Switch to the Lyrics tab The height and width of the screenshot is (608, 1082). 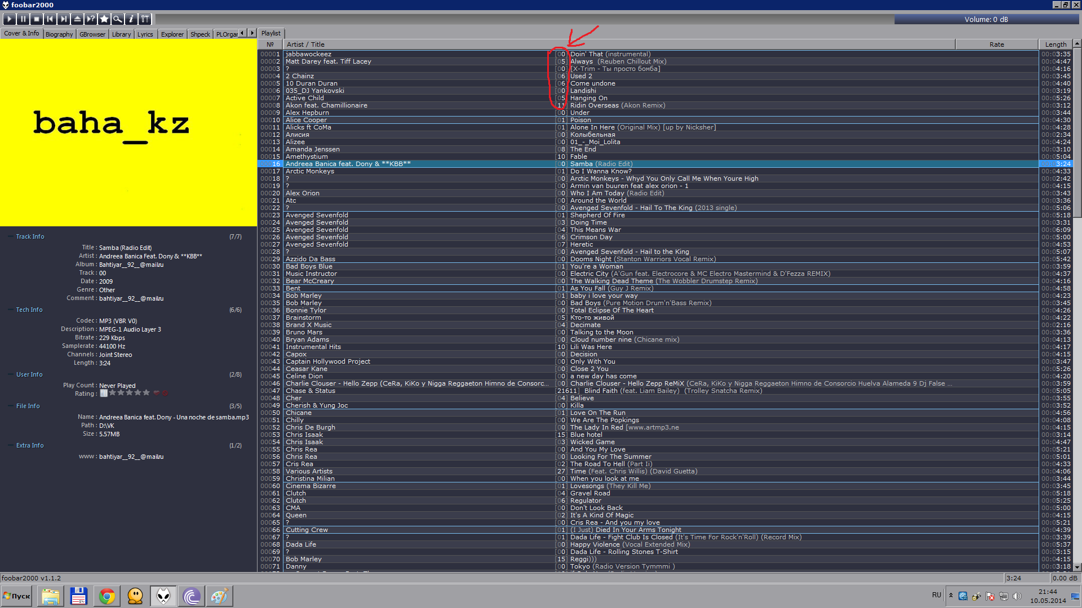145,34
